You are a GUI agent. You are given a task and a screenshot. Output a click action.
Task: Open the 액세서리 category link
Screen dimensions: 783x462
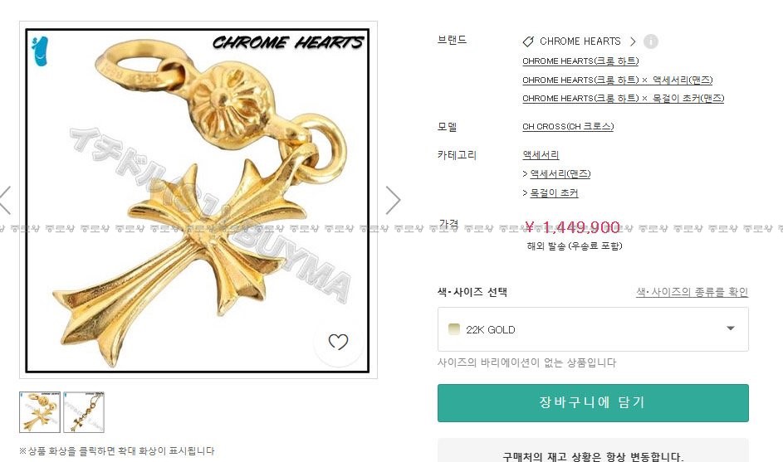point(541,155)
